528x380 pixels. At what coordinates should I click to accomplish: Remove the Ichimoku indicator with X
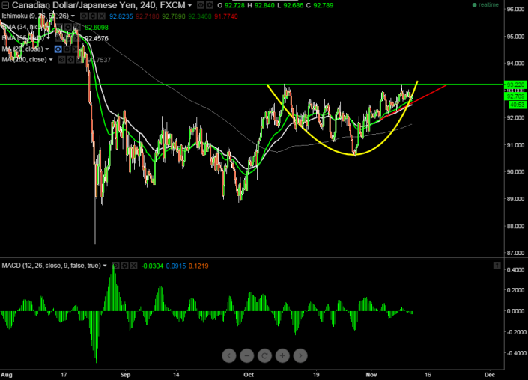(101, 16)
